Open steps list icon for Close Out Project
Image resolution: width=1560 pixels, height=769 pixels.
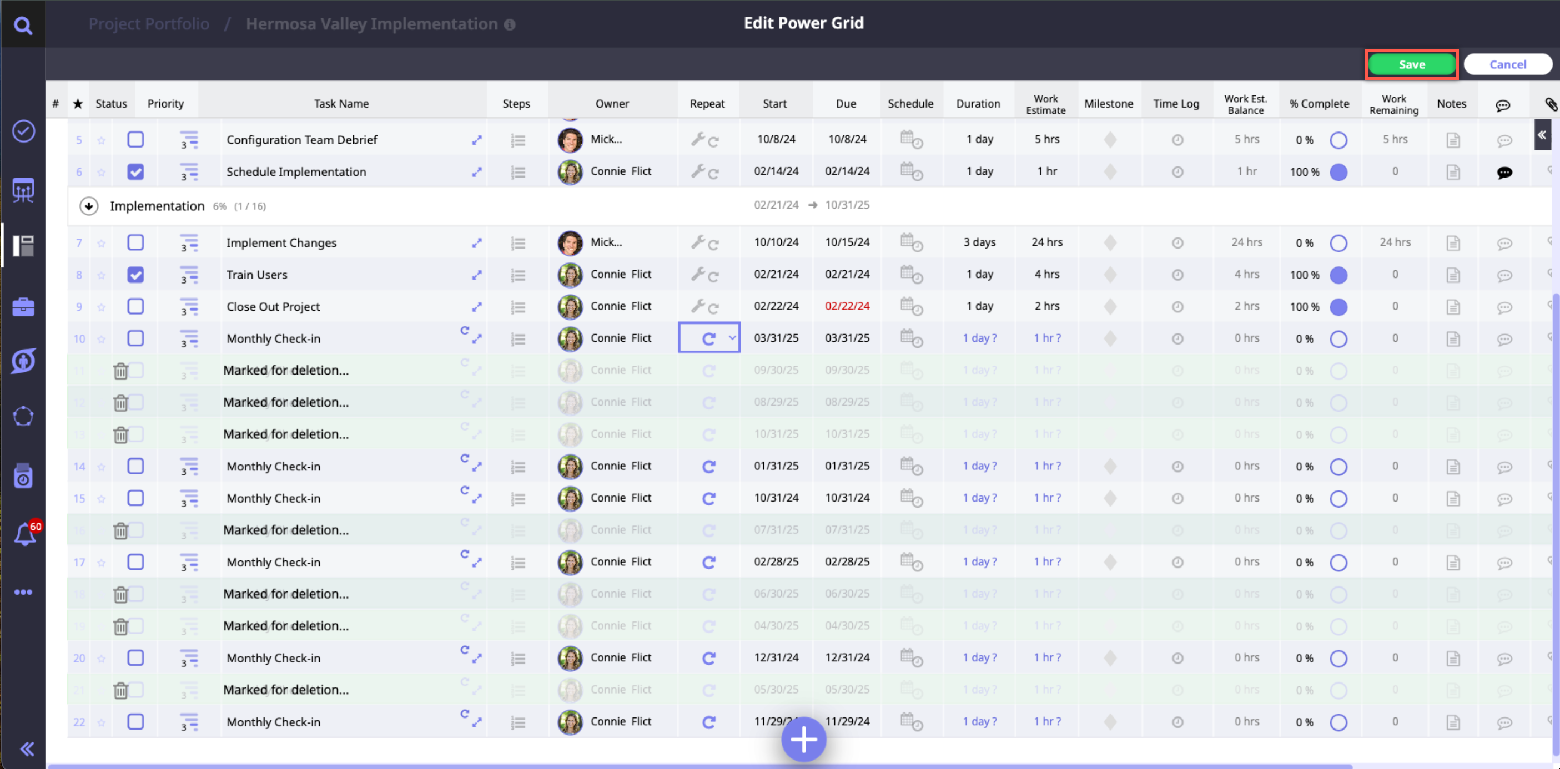[x=517, y=307]
